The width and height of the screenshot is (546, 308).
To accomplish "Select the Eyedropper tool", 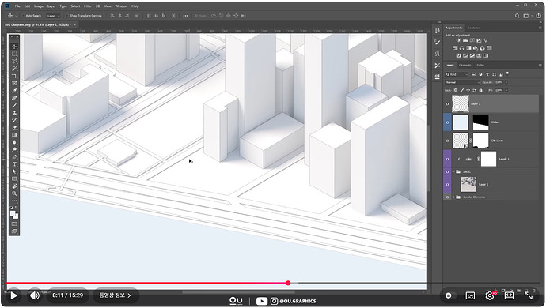I will click(14, 91).
